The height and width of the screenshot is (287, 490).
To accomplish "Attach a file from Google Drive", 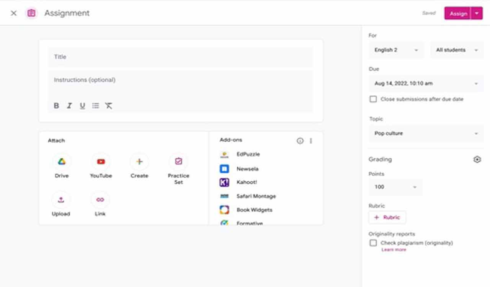I will coord(61,165).
